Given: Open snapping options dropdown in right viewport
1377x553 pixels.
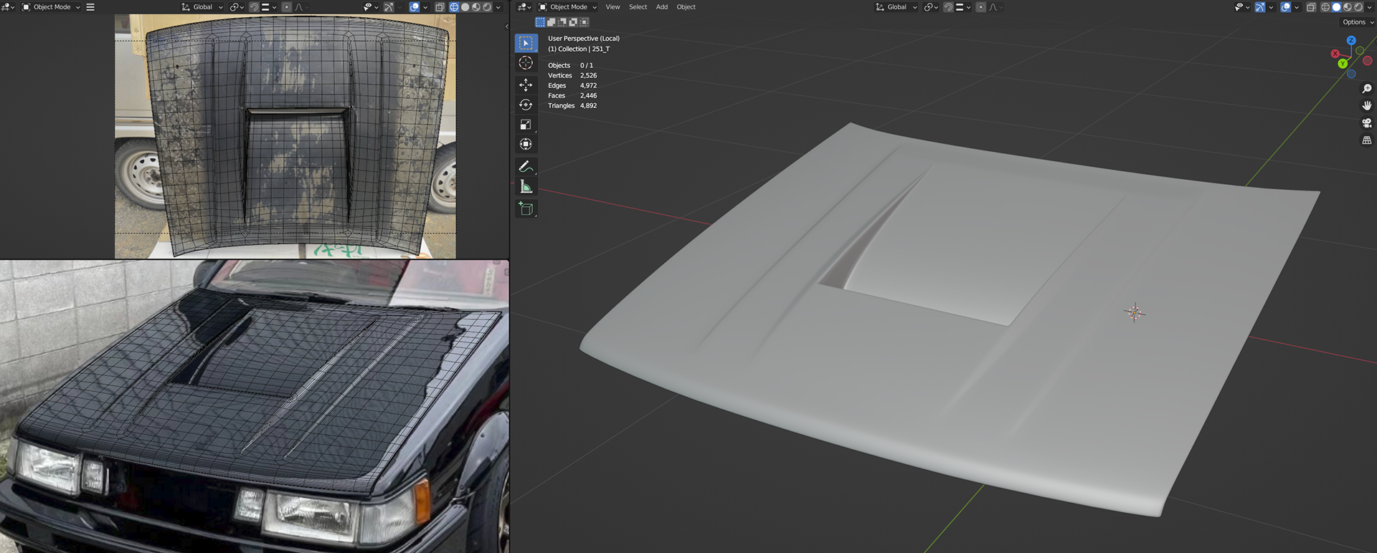Looking at the screenshot, I should click(x=964, y=7).
